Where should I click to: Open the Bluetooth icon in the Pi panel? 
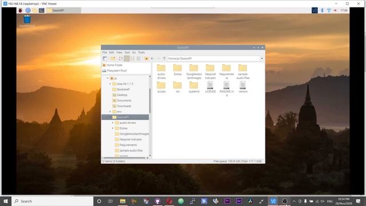point(322,10)
